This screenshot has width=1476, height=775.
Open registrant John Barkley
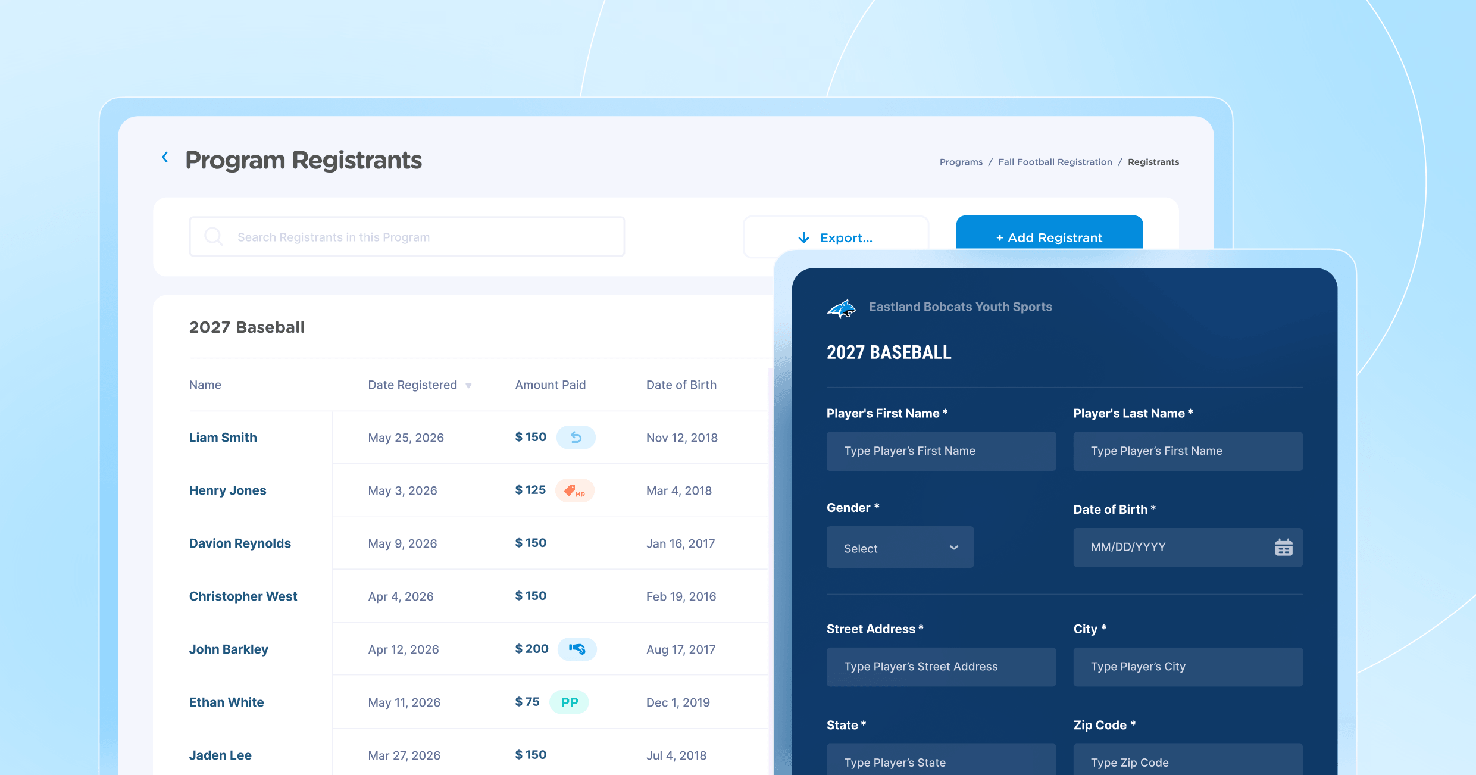(229, 649)
